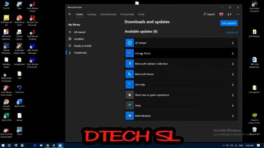Switch to the Entertainment tab
This screenshot has width=264, height=148.
108,14
